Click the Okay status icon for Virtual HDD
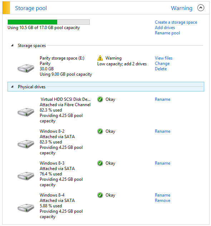211x226 pixels. pyautogui.click(x=100, y=99)
